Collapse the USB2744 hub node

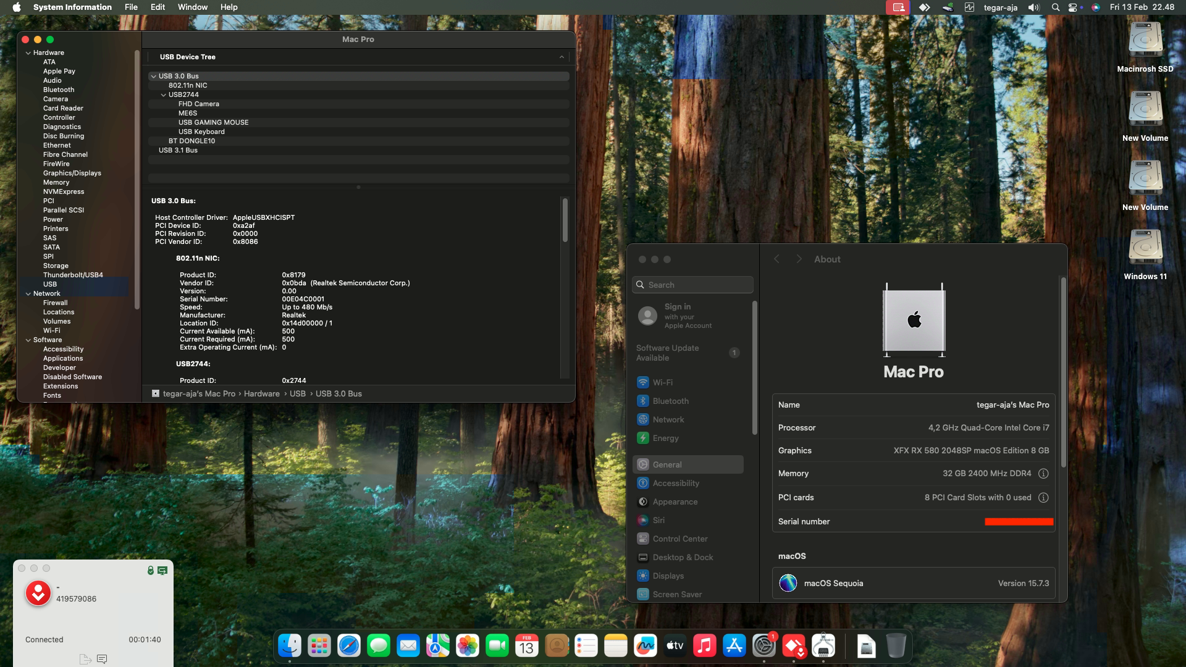pos(163,95)
